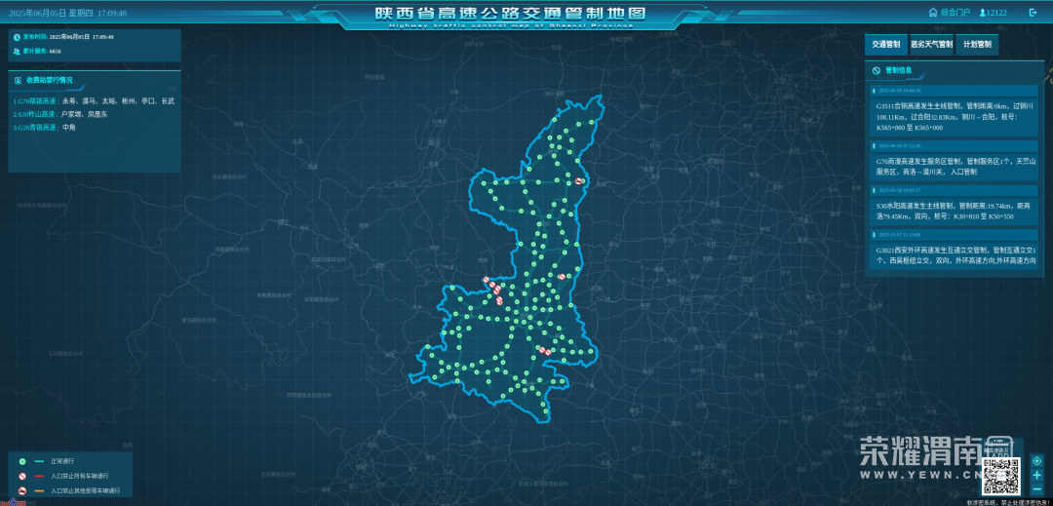
Task: Click the logout icon in top-right corner
Action: (x=1032, y=13)
